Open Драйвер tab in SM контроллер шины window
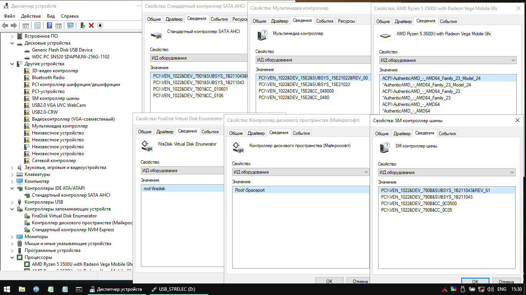 (402, 134)
